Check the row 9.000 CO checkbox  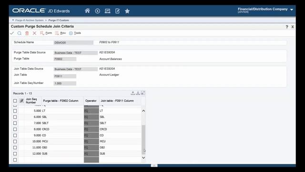pyautogui.click(x=15, y=135)
